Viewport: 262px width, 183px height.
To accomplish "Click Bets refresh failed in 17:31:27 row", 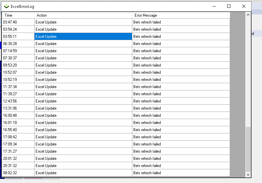I will (181, 152).
